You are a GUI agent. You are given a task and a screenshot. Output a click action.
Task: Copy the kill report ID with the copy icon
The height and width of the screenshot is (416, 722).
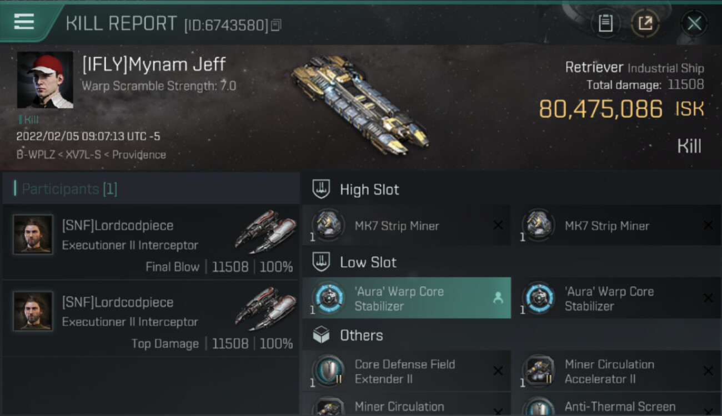(276, 25)
